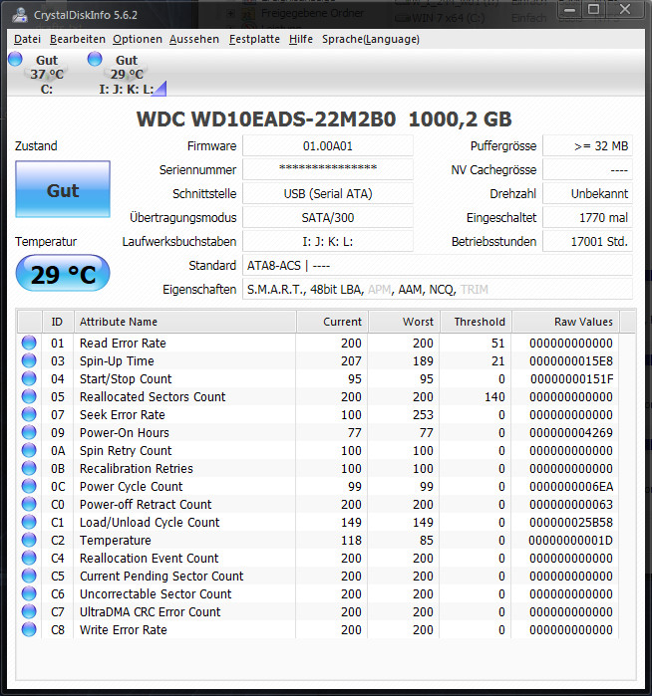Open the Bearbeiten menu
Image resolution: width=652 pixels, height=696 pixels.
pos(78,40)
